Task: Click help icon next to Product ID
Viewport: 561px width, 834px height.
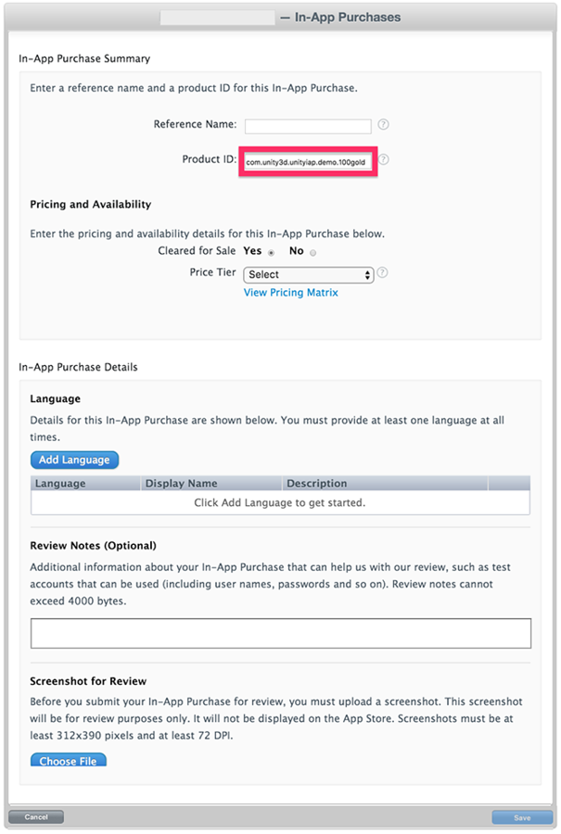Action: coord(384,159)
